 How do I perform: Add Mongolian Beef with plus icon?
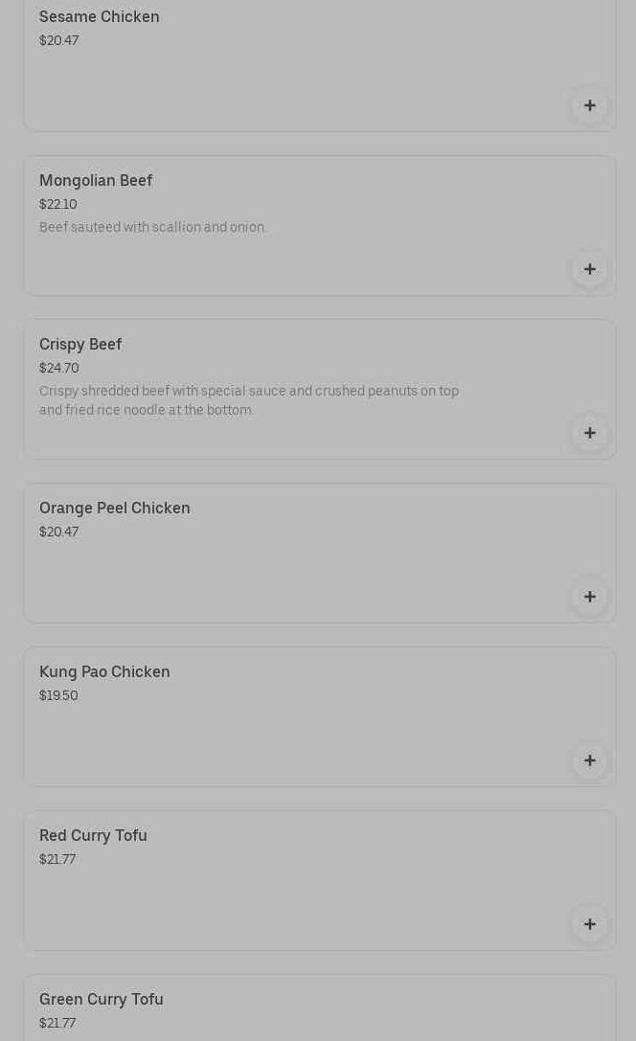pos(590,269)
